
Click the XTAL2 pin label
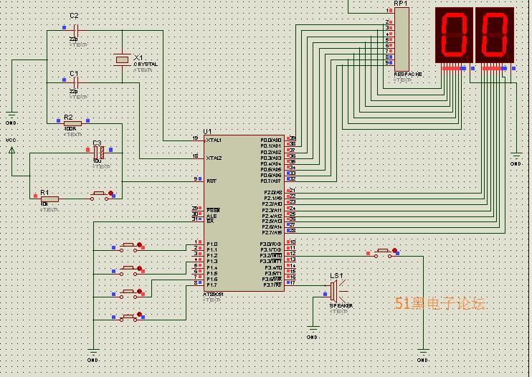pyautogui.click(x=214, y=158)
